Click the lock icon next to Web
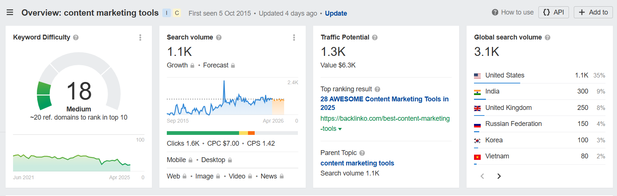This screenshot has width=617, height=196. (x=184, y=177)
